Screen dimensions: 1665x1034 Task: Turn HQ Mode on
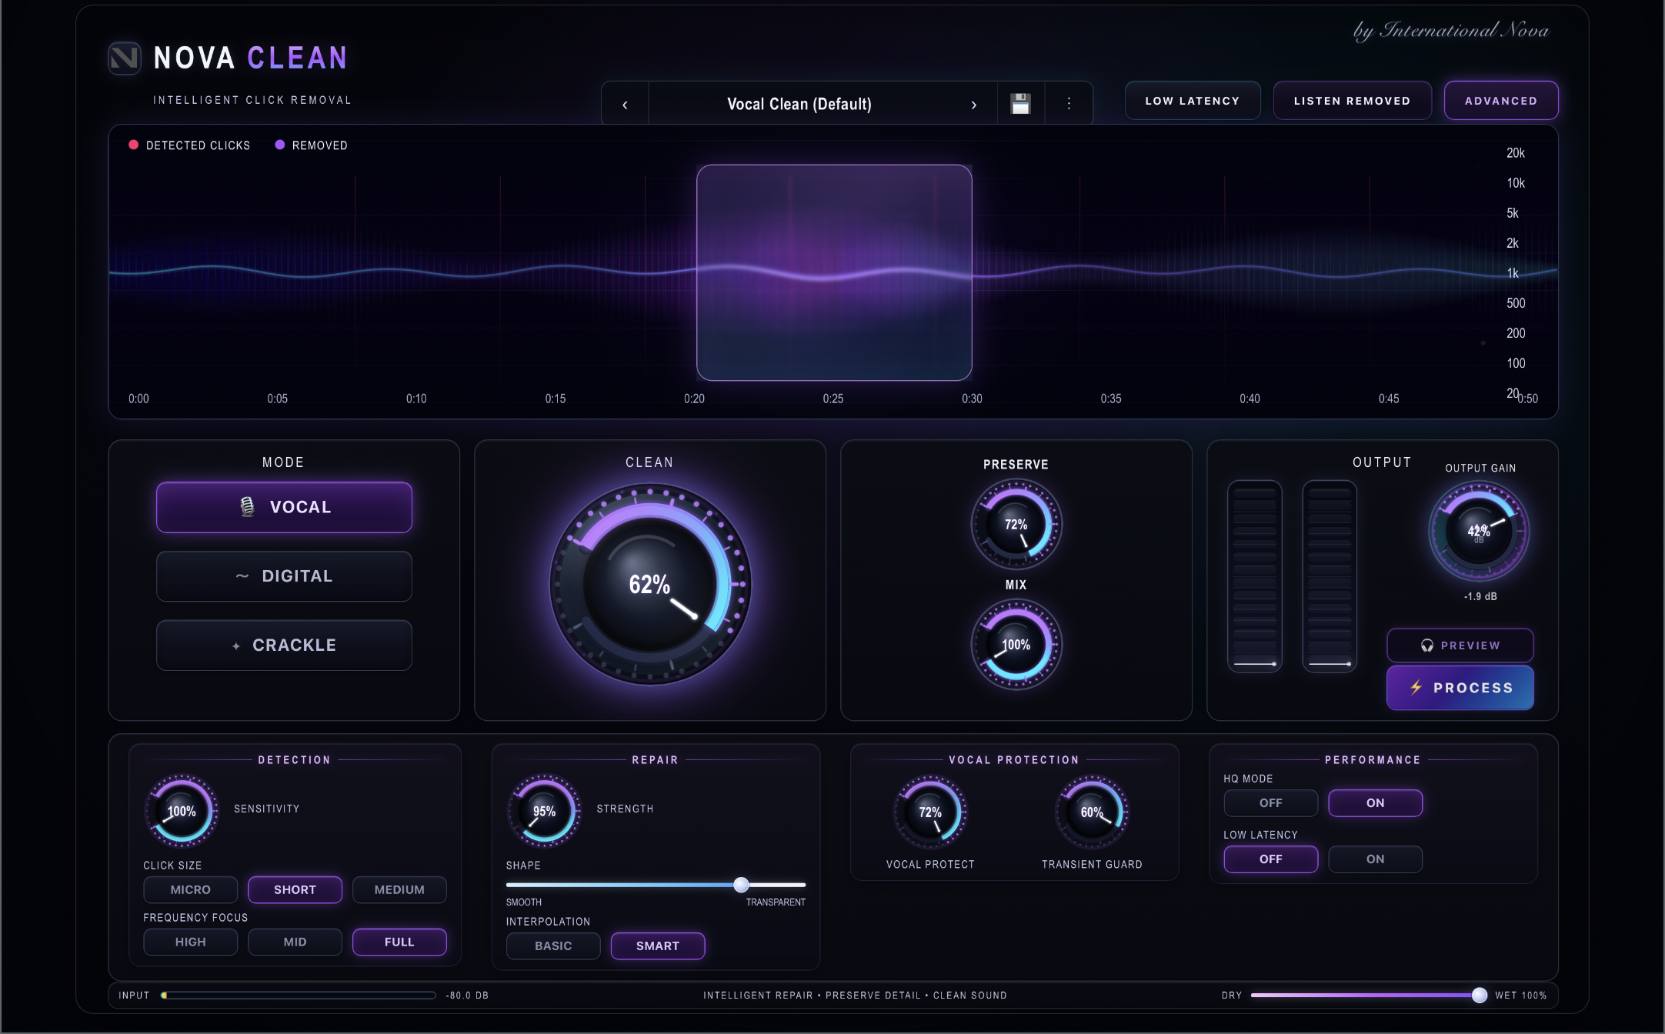coord(1376,803)
